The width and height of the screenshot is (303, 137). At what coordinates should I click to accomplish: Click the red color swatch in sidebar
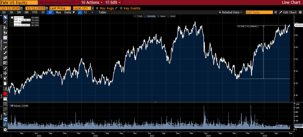[5, 94]
